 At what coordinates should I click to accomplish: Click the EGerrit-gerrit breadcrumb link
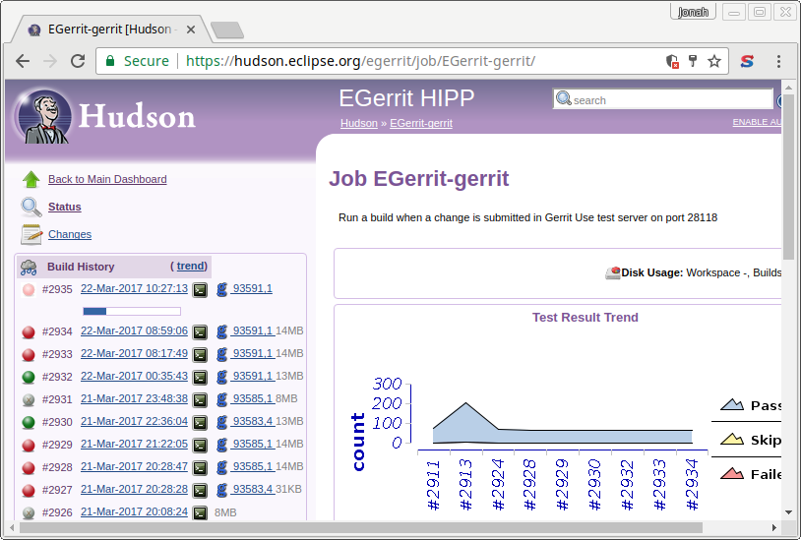421,123
